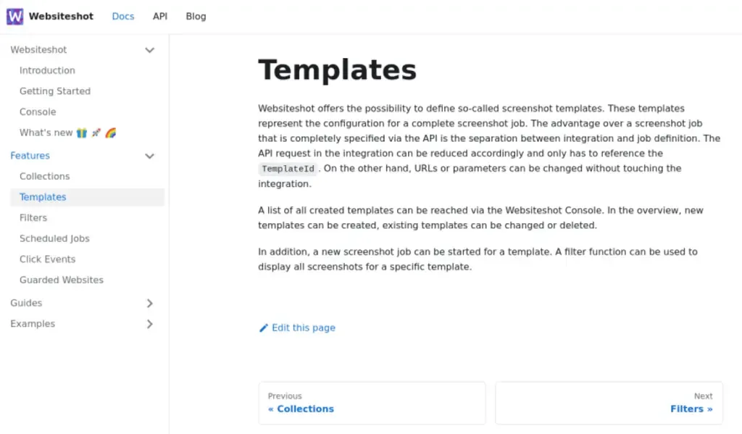The height and width of the screenshot is (434, 742).
Task: Click the Websiteshot logo icon
Action: point(14,16)
